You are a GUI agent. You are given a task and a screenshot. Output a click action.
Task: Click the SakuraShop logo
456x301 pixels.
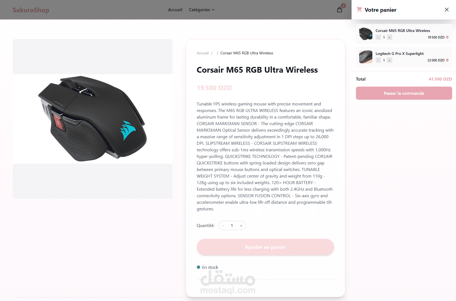click(x=31, y=10)
